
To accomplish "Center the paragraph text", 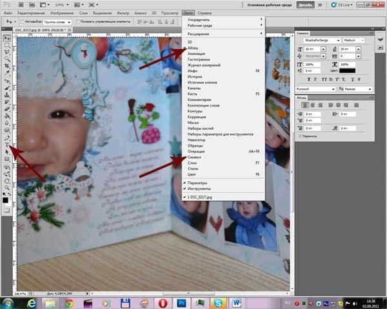I will (x=313, y=105).
